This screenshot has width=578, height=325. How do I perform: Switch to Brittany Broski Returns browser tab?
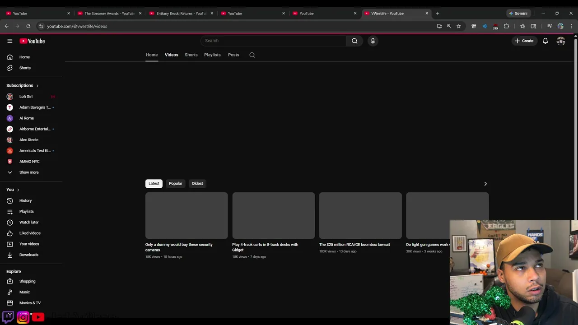(181, 13)
